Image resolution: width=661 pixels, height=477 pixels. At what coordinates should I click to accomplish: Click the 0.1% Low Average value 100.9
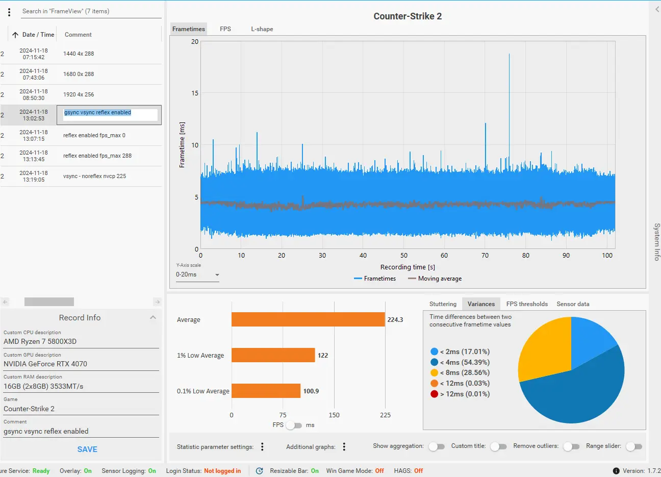click(311, 391)
